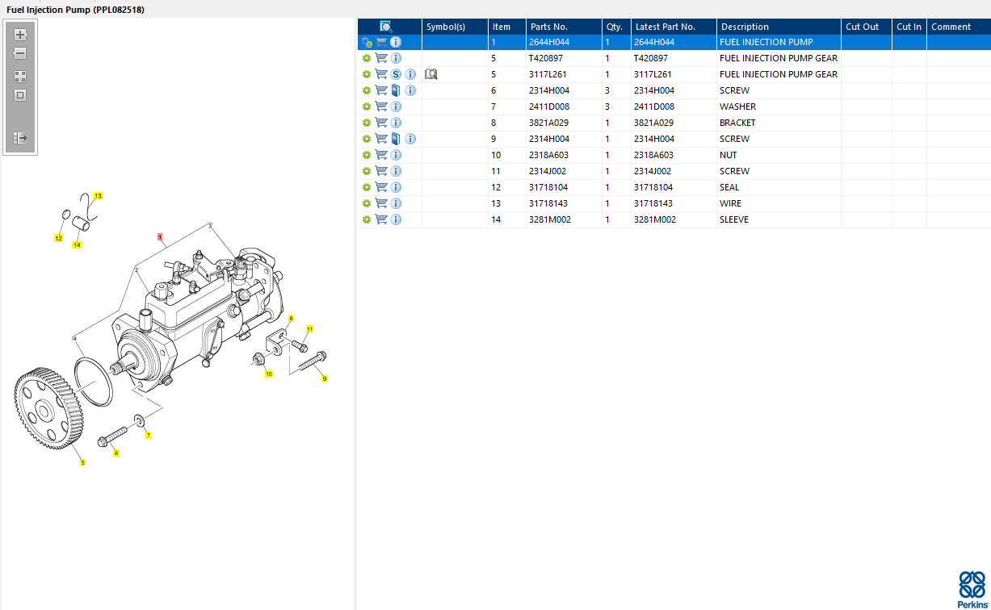The width and height of the screenshot is (991, 610).
Task: Click the single square fit-view icon
Action: 20,95
